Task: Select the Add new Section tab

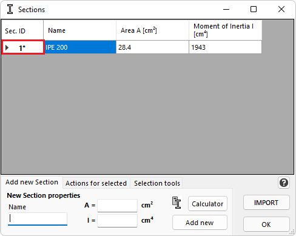Action: coord(32,182)
